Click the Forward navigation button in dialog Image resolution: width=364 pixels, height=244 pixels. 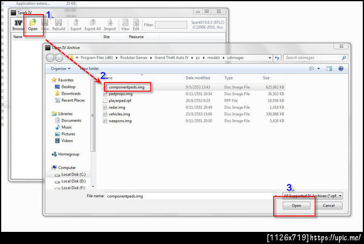coord(59,58)
